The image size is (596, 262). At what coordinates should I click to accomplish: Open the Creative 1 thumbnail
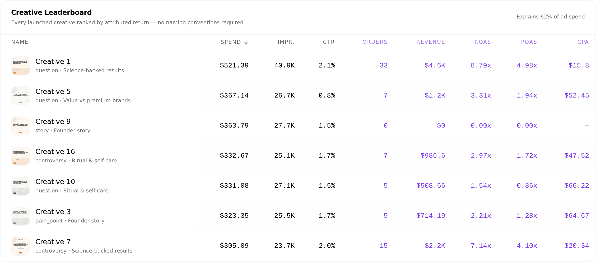(x=21, y=66)
